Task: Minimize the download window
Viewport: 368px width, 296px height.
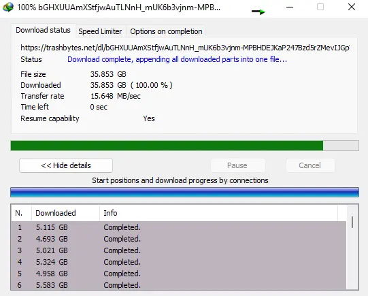Action: coord(290,7)
